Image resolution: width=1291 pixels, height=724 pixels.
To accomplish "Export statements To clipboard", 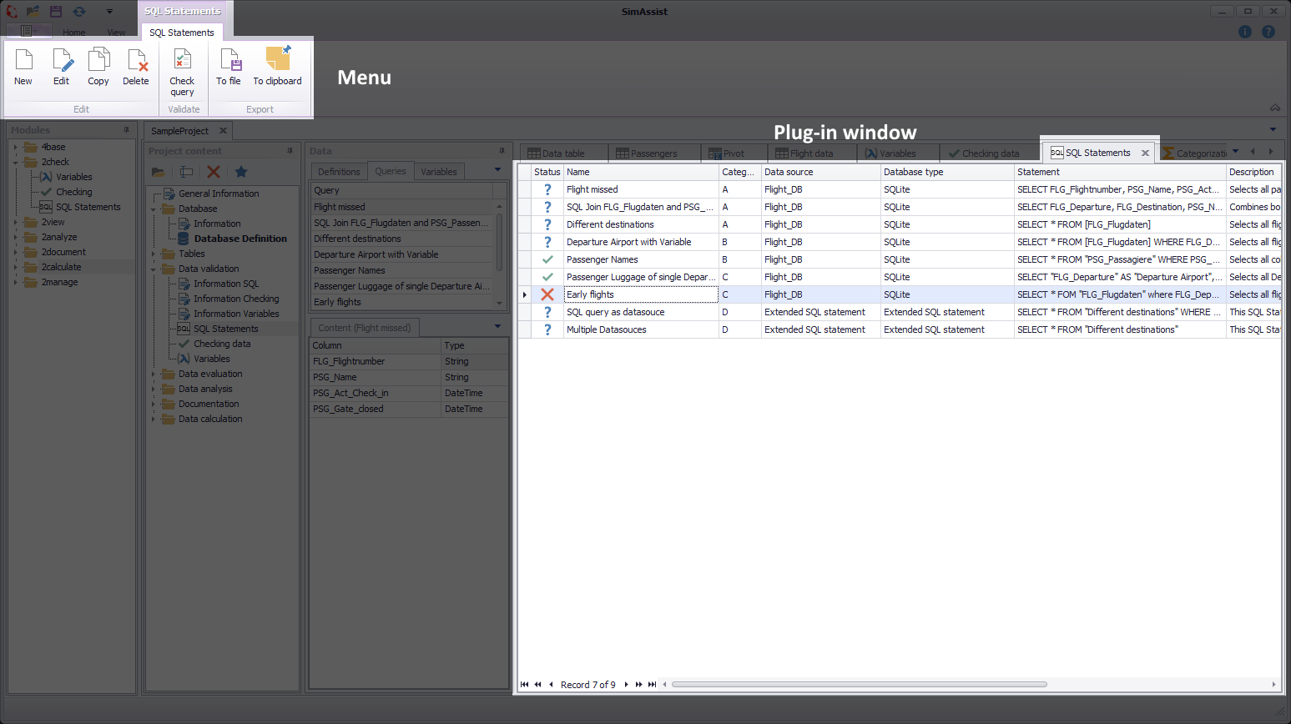I will click(x=278, y=67).
